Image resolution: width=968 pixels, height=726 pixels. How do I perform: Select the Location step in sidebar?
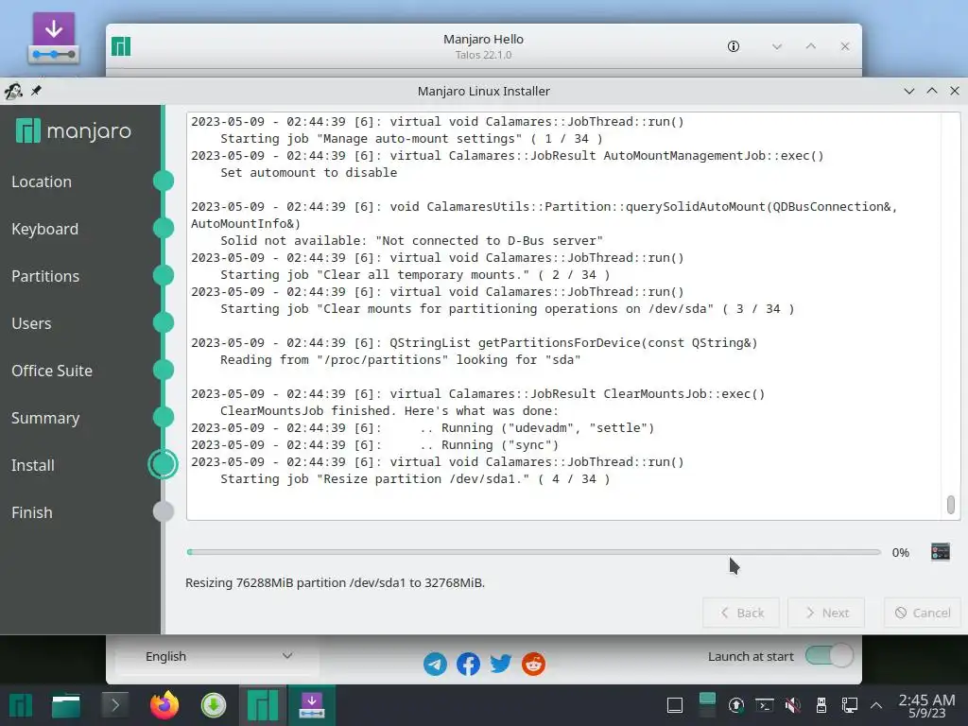point(42,181)
